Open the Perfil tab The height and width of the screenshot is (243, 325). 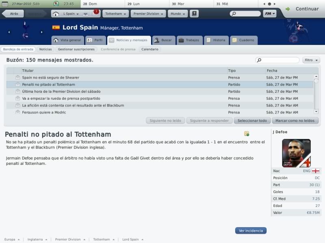(x=95, y=40)
